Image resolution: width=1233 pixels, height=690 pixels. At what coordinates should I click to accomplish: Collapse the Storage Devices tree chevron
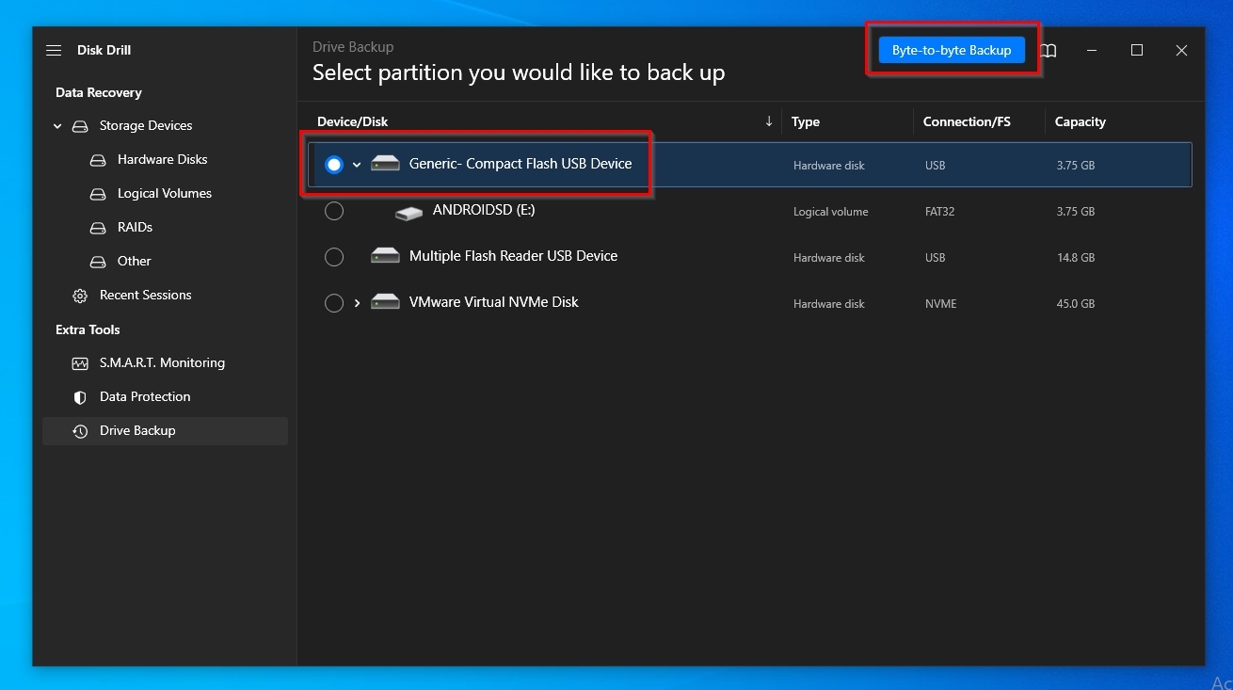57,126
